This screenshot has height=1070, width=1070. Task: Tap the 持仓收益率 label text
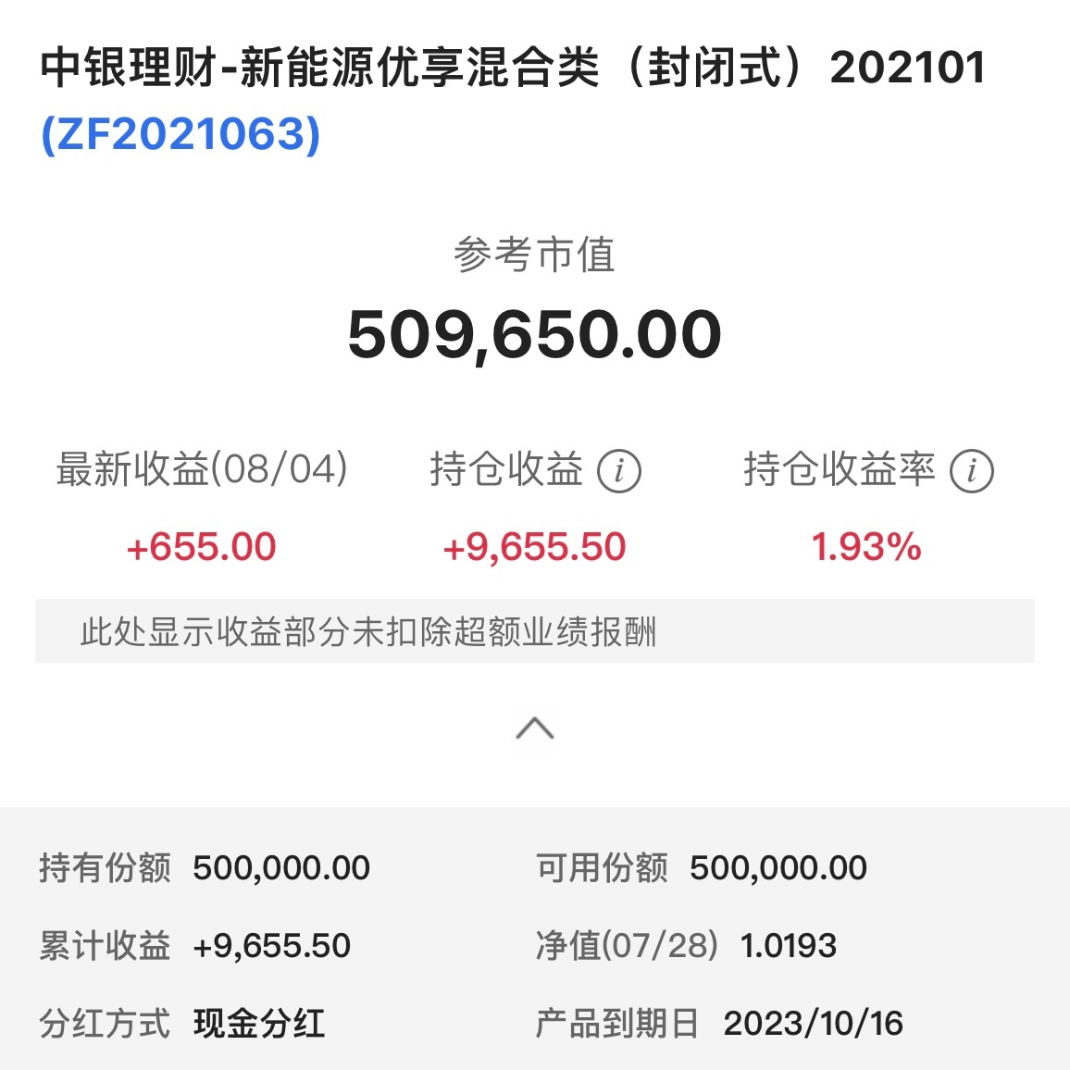pyautogui.click(x=839, y=469)
